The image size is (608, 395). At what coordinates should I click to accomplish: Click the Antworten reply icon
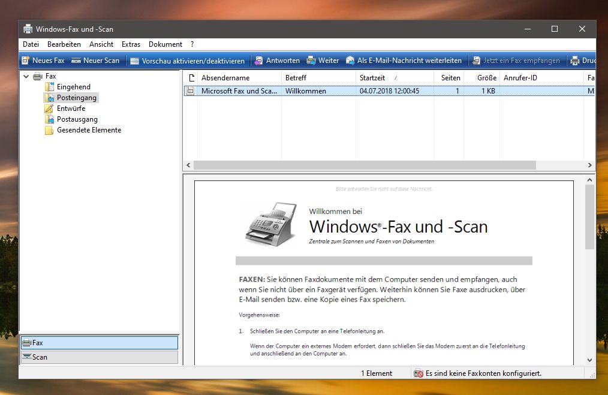click(x=258, y=61)
